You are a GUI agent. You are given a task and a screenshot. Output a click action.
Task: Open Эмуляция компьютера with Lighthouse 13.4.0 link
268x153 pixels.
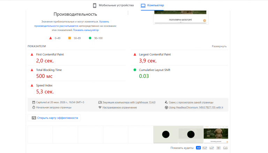pos(129,102)
